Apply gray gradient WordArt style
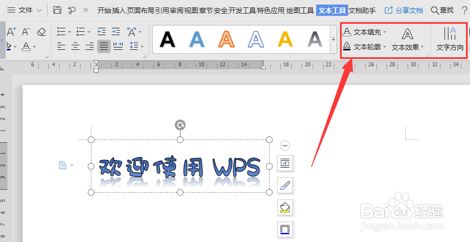This screenshot has width=470, height=242. click(314, 40)
